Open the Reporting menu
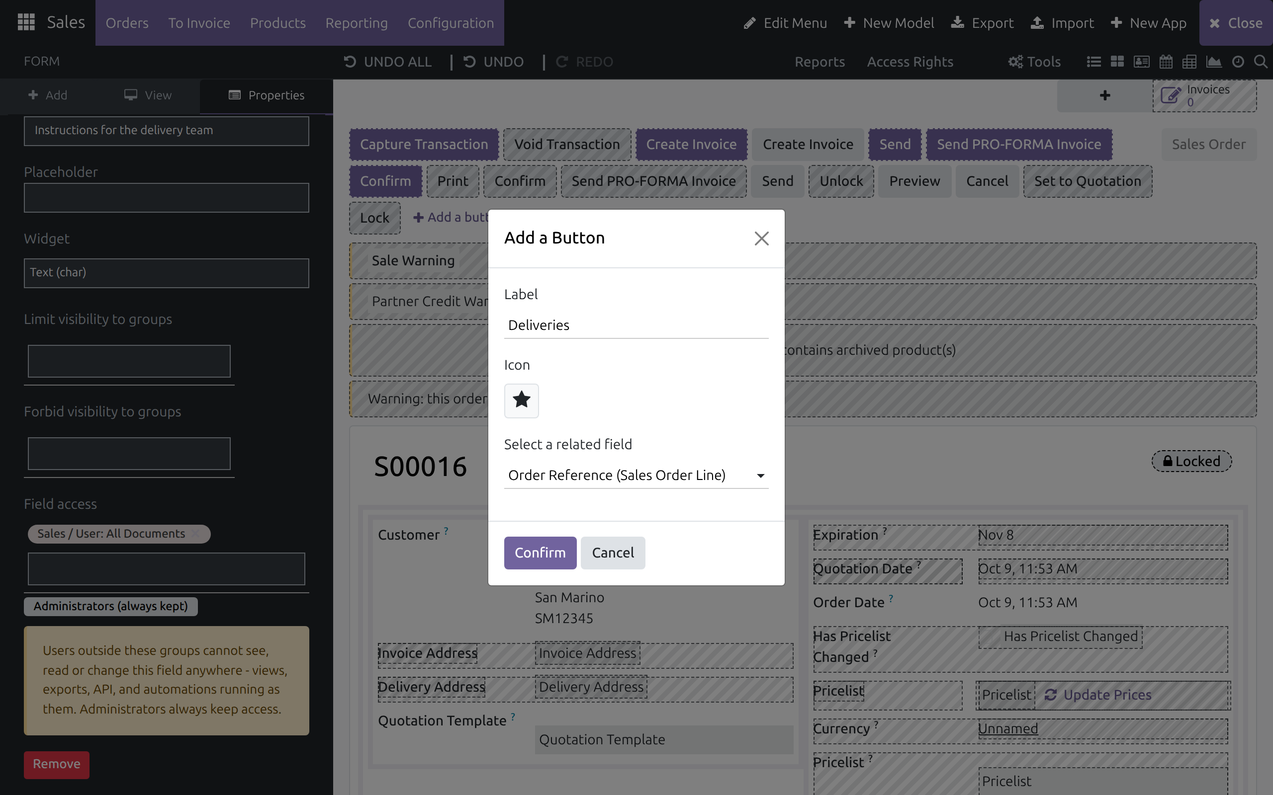The width and height of the screenshot is (1273, 795). [x=356, y=23]
